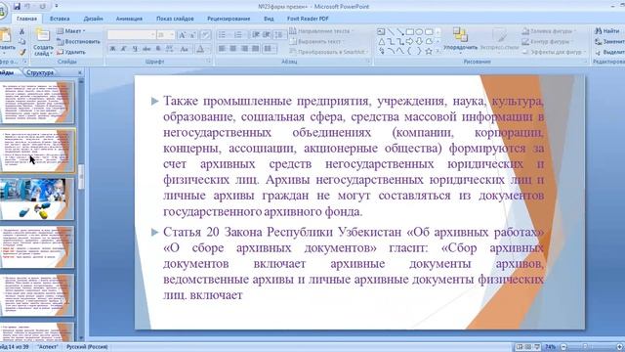Open Направление текста text direction menu
The width and height of the screenshot is (625, 352).
pos(320,30)
